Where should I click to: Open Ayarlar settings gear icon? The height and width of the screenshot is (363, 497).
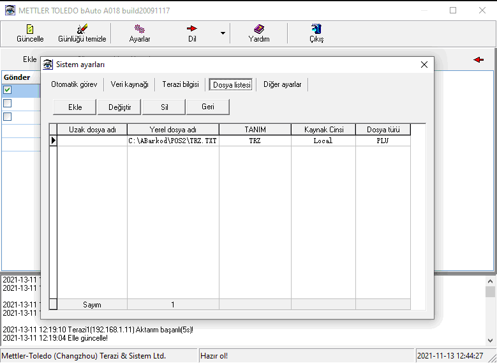140,29
